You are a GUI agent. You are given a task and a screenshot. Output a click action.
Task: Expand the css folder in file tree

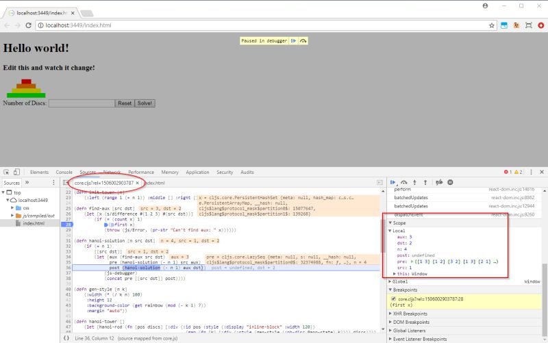[x=12, y=208]
